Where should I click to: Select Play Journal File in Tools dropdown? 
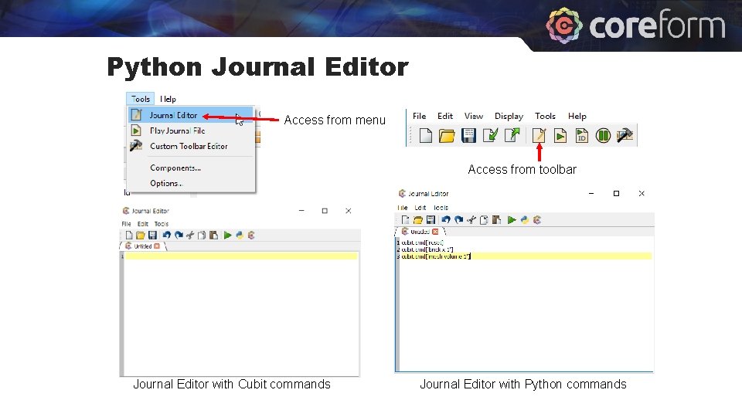(x=191, y=131)
